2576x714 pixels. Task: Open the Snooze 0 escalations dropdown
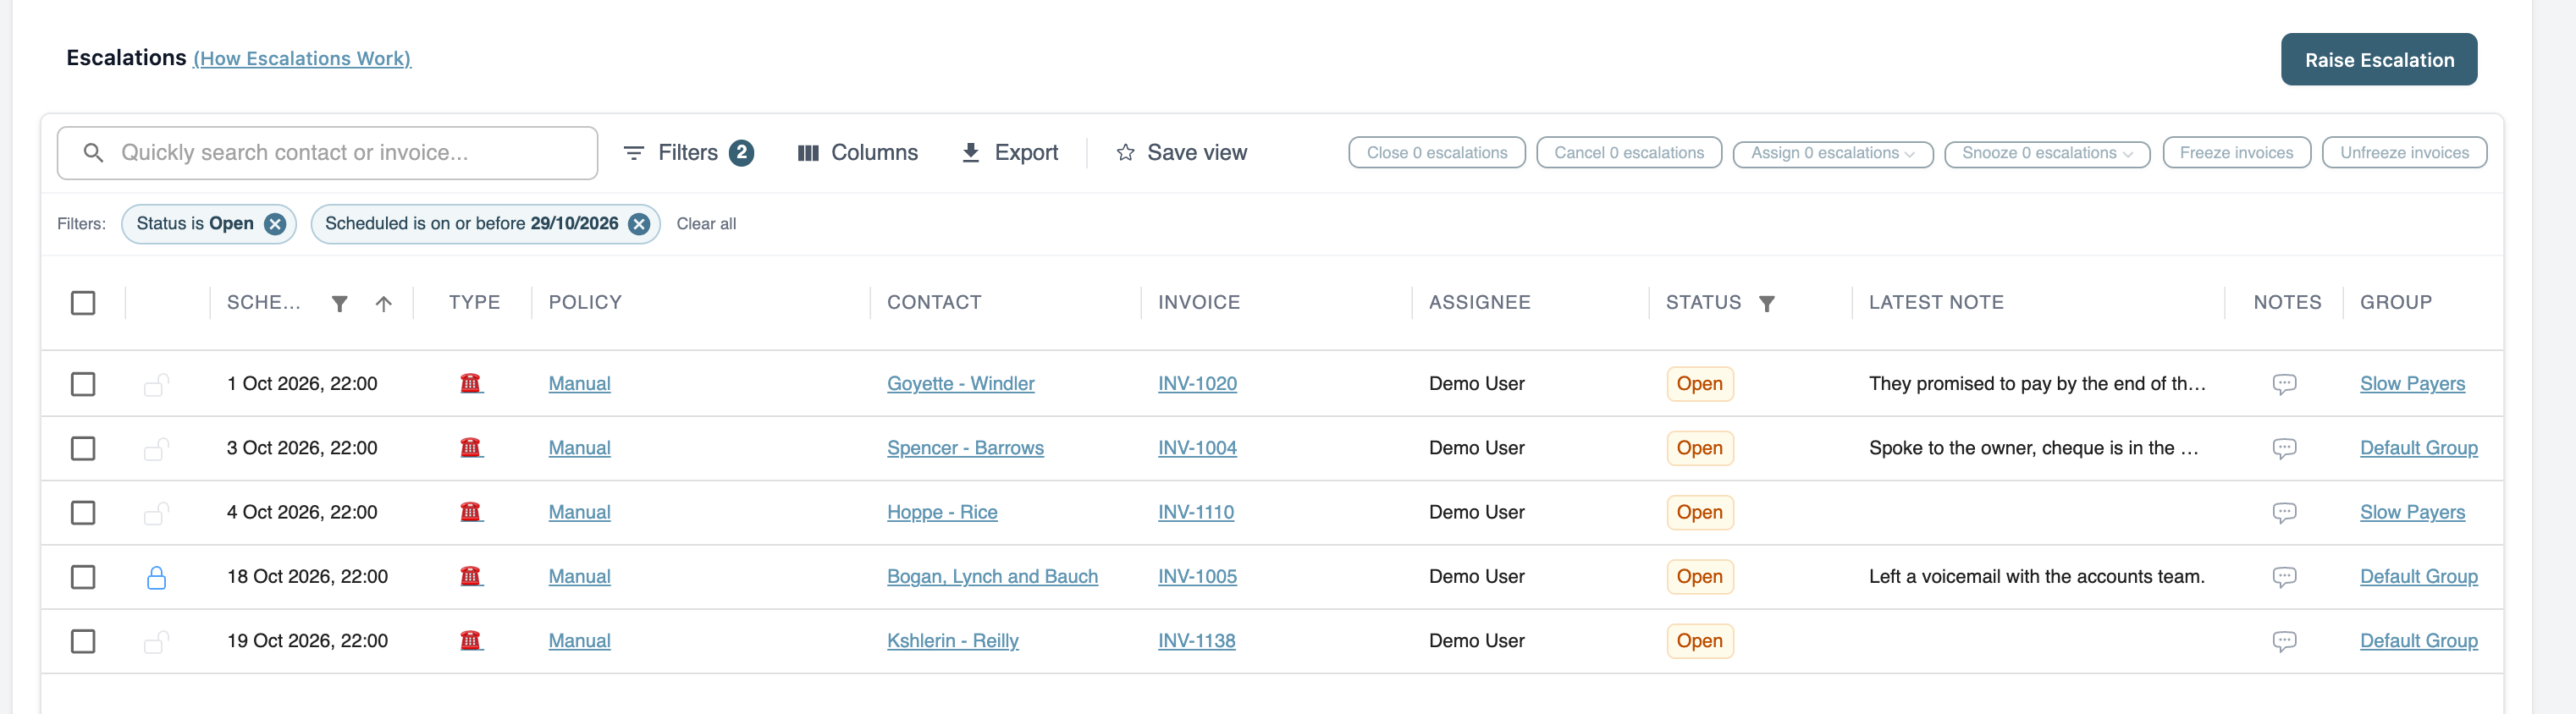tap(2046, 153)
